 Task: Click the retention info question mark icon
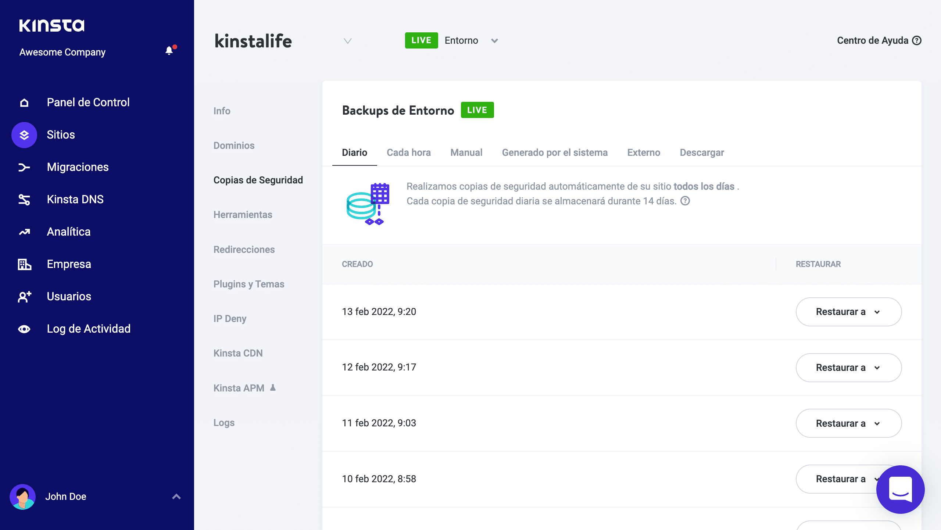coord(685,201)
